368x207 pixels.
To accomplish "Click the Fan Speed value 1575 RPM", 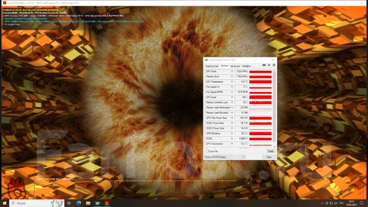I will (x=241, y=92).
